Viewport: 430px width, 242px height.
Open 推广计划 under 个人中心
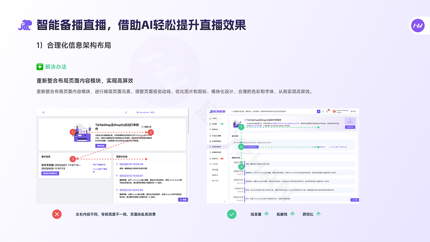215,180
